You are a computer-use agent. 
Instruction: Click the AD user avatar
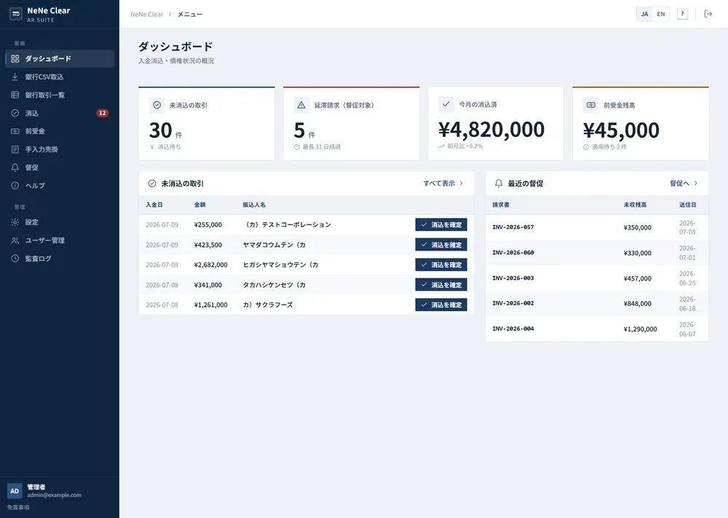point(15,491)
